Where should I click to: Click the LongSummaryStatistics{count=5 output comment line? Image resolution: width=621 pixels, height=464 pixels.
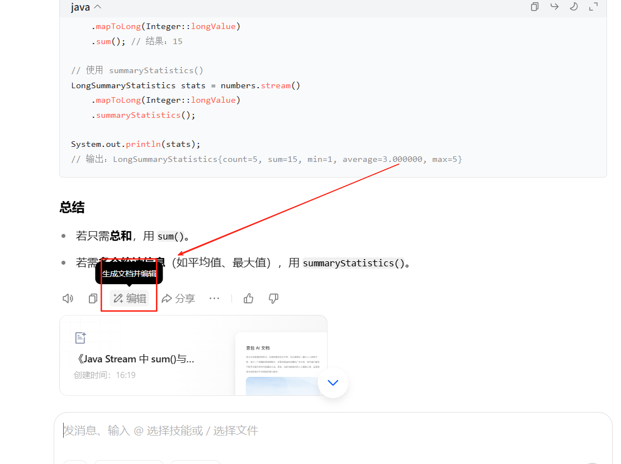tap(267, 160)
